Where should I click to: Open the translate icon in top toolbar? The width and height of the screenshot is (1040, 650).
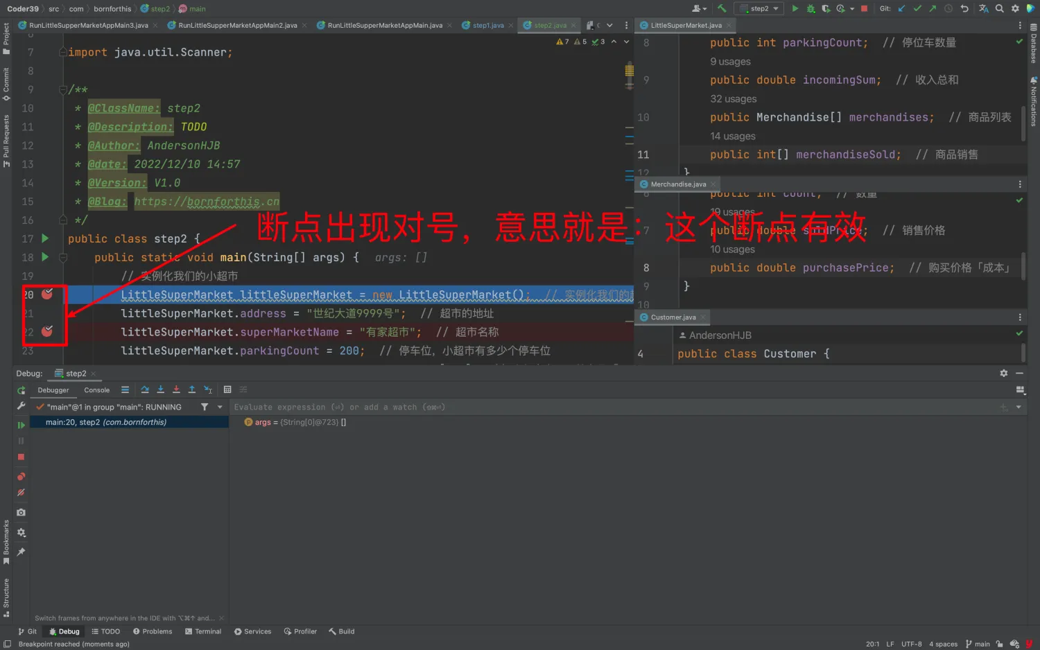[x=983, y=8]
